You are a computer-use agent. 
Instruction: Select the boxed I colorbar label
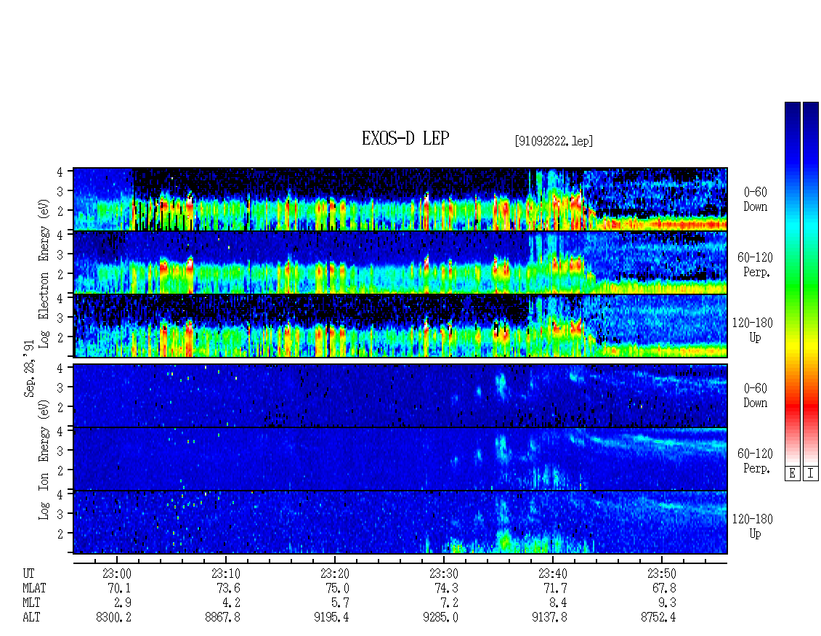click(x=811, y=474)
